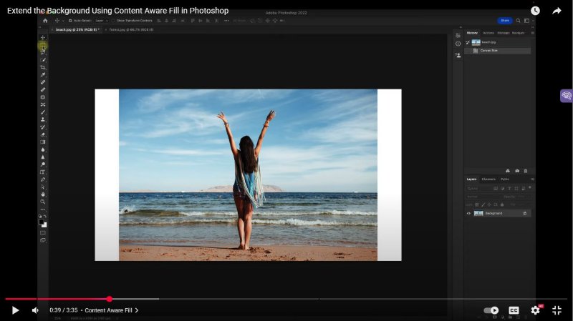Viewport: 573px width, 321px height.
Task: Select the Crop tool
Action: click(x=43, y=67)
